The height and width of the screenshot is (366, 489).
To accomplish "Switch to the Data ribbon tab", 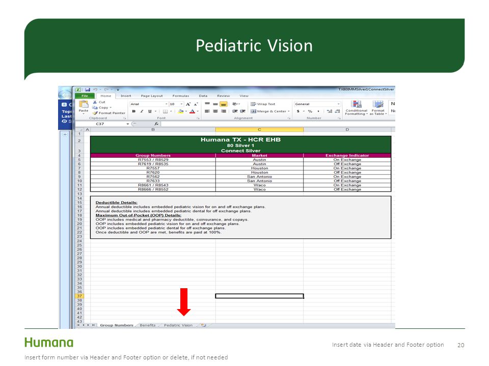I will (203, 96).
